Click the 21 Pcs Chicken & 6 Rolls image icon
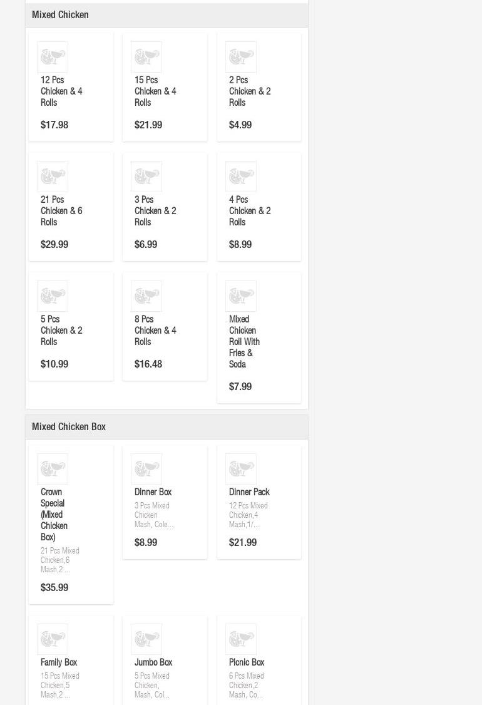 pyautogui.click(x=53, y=177)
